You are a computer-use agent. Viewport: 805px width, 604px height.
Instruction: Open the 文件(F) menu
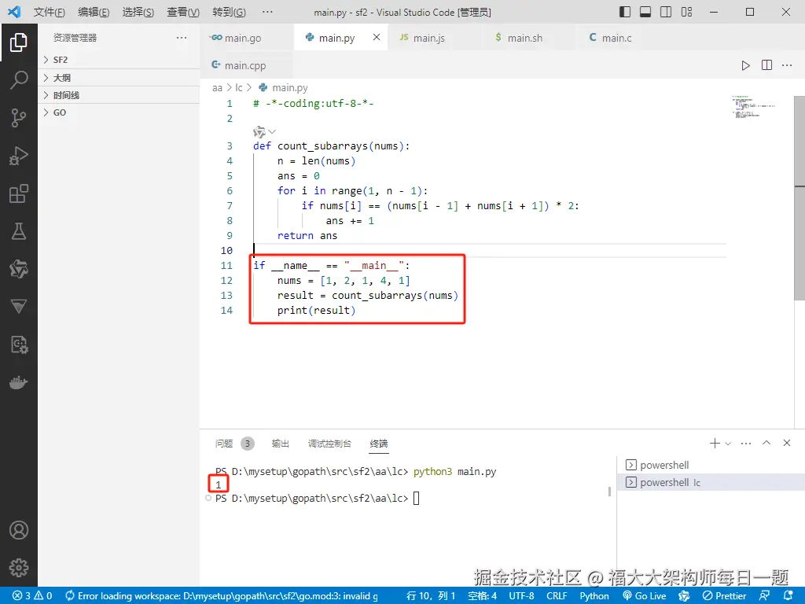tap(50, 12)
